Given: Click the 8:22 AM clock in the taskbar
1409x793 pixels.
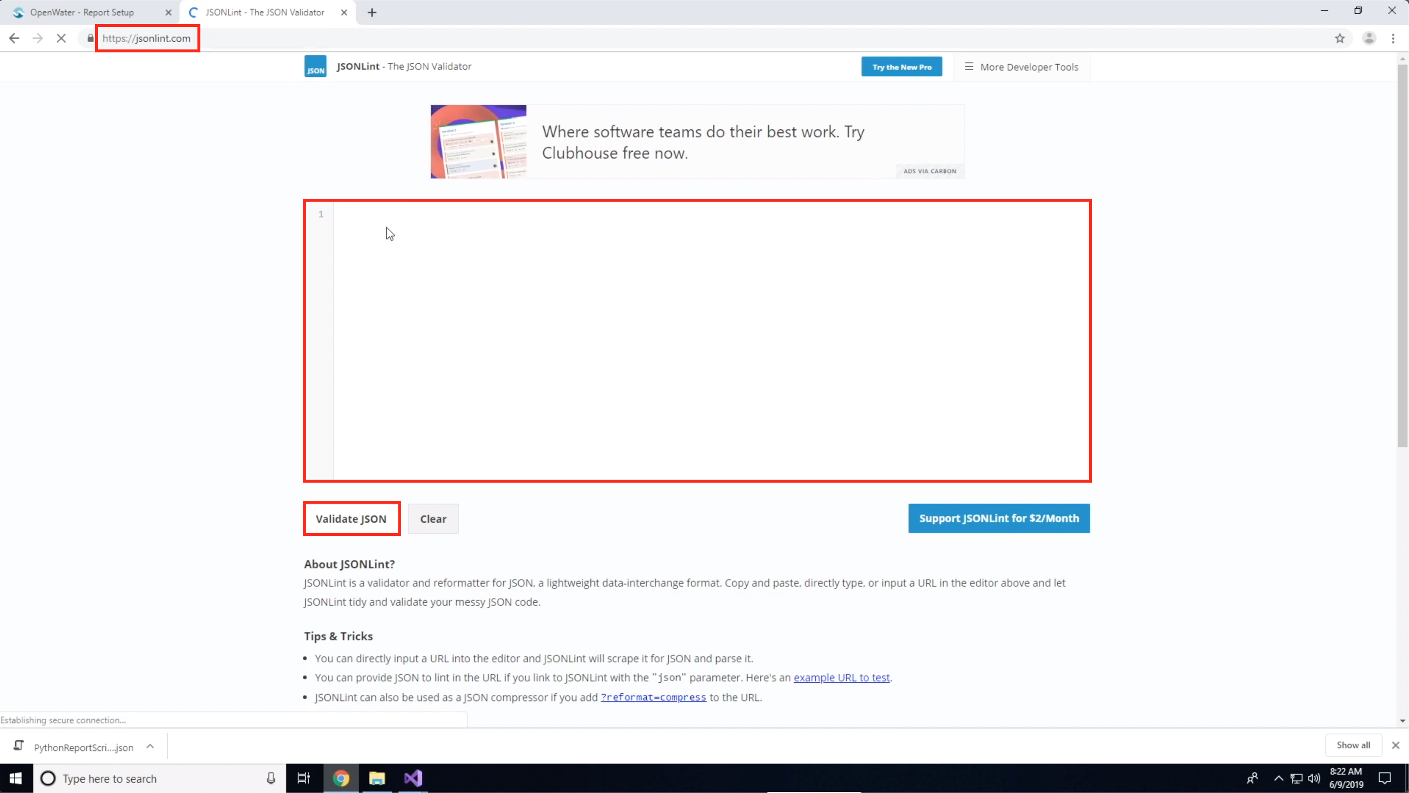Looking at the screenshot, I should [x=1346, y=778].
